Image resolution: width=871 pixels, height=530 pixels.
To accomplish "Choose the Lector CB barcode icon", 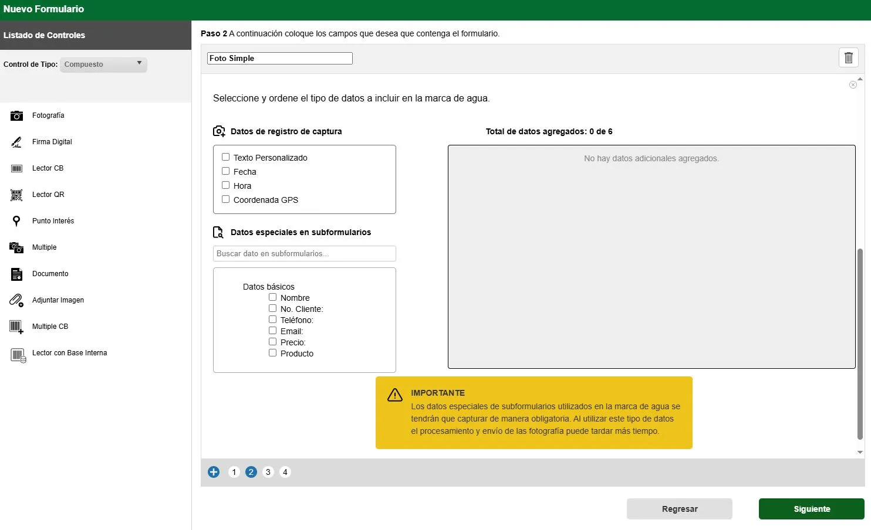I will tap(16, 168).
